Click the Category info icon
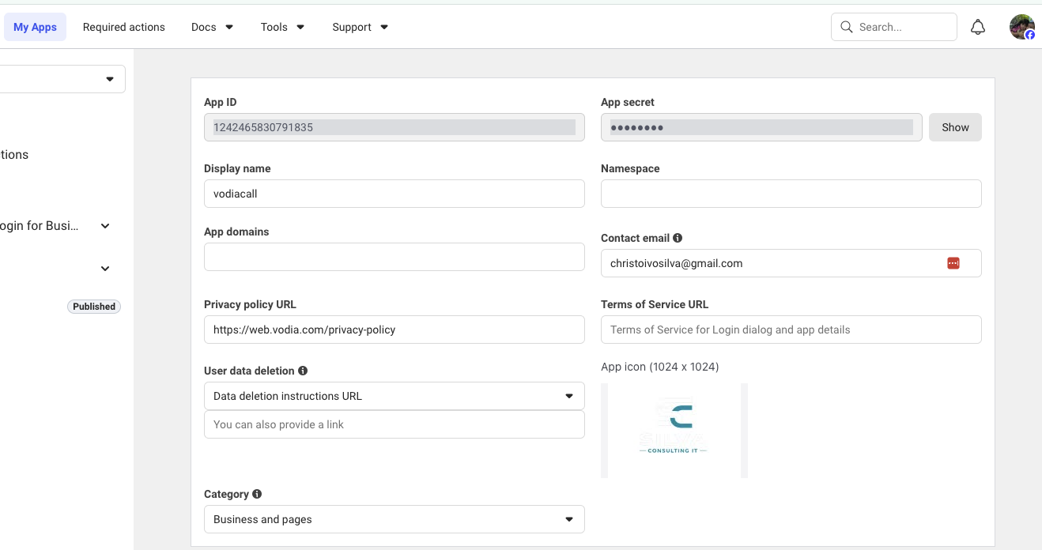Screen dimensions: 1042x550 (x=257, y=494)
